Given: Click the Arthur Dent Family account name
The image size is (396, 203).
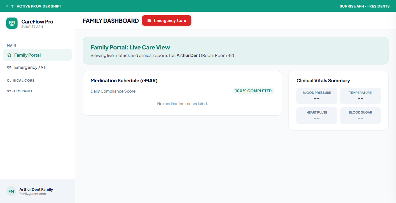Looking at the screenshot, I should 36,189.
